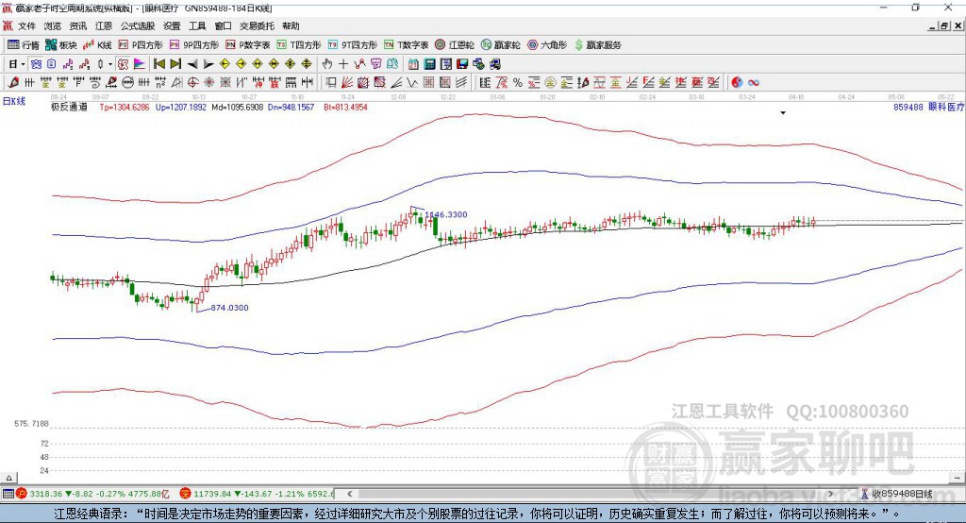Click the circled 金 golden ratio icon

(550, 82)
